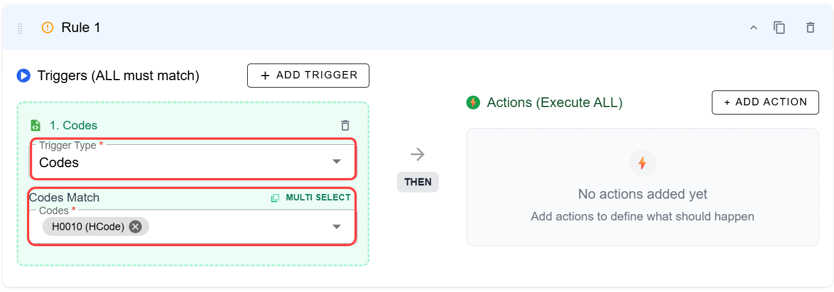Collapse the Rule 1 panel
834x292 pixels.
click(754, 27)
